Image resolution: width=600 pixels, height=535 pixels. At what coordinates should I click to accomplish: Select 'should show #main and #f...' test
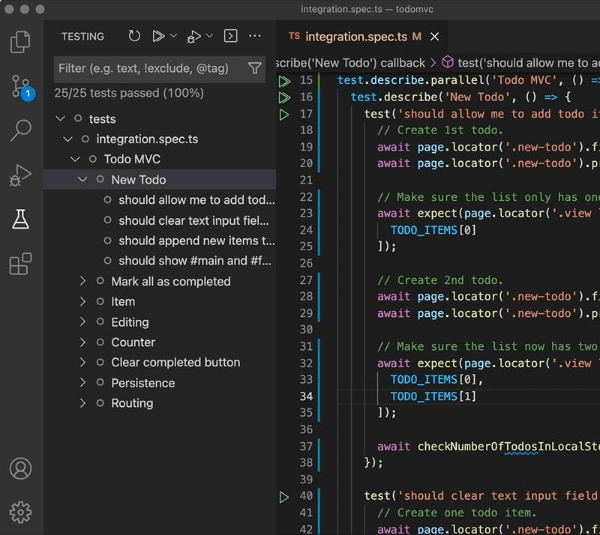click(x=195, y=261)
